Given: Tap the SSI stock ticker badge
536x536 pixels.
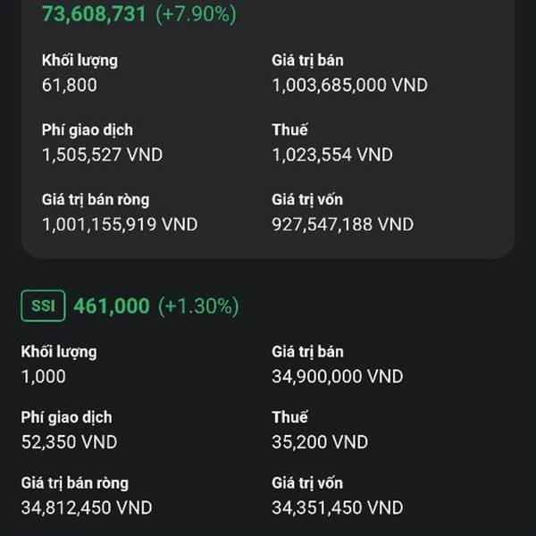Looking at the screenshot, I should coord(43,306).
